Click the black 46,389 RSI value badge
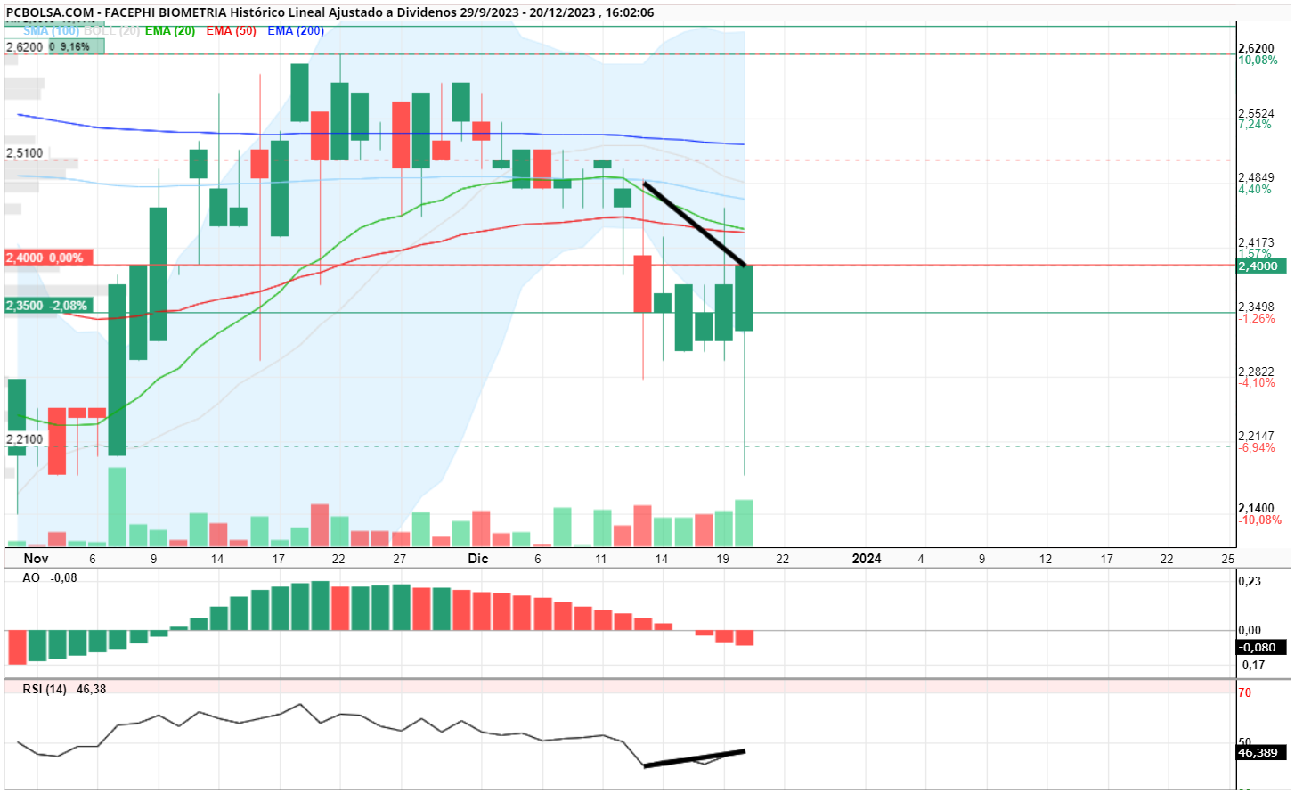Screen dimensions: 1295x794 [x=1261, y=753]
